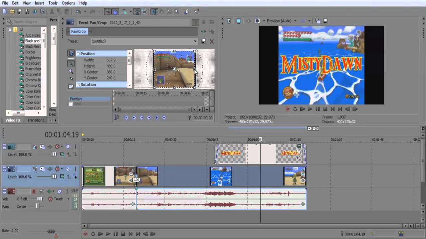Mute video track 1

point(68,147)
